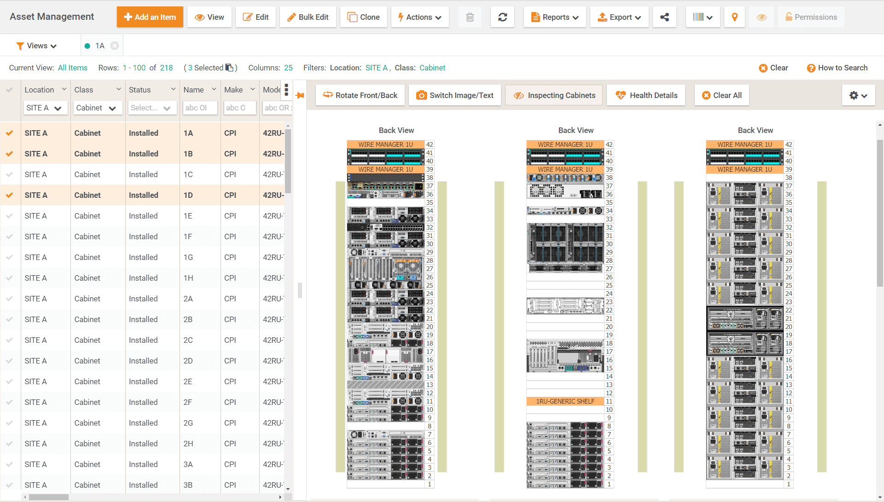This screenshot has width=884, height=502.
Task: Click the eye visibility icon near Permissions
Action: [x=762, y=17]
